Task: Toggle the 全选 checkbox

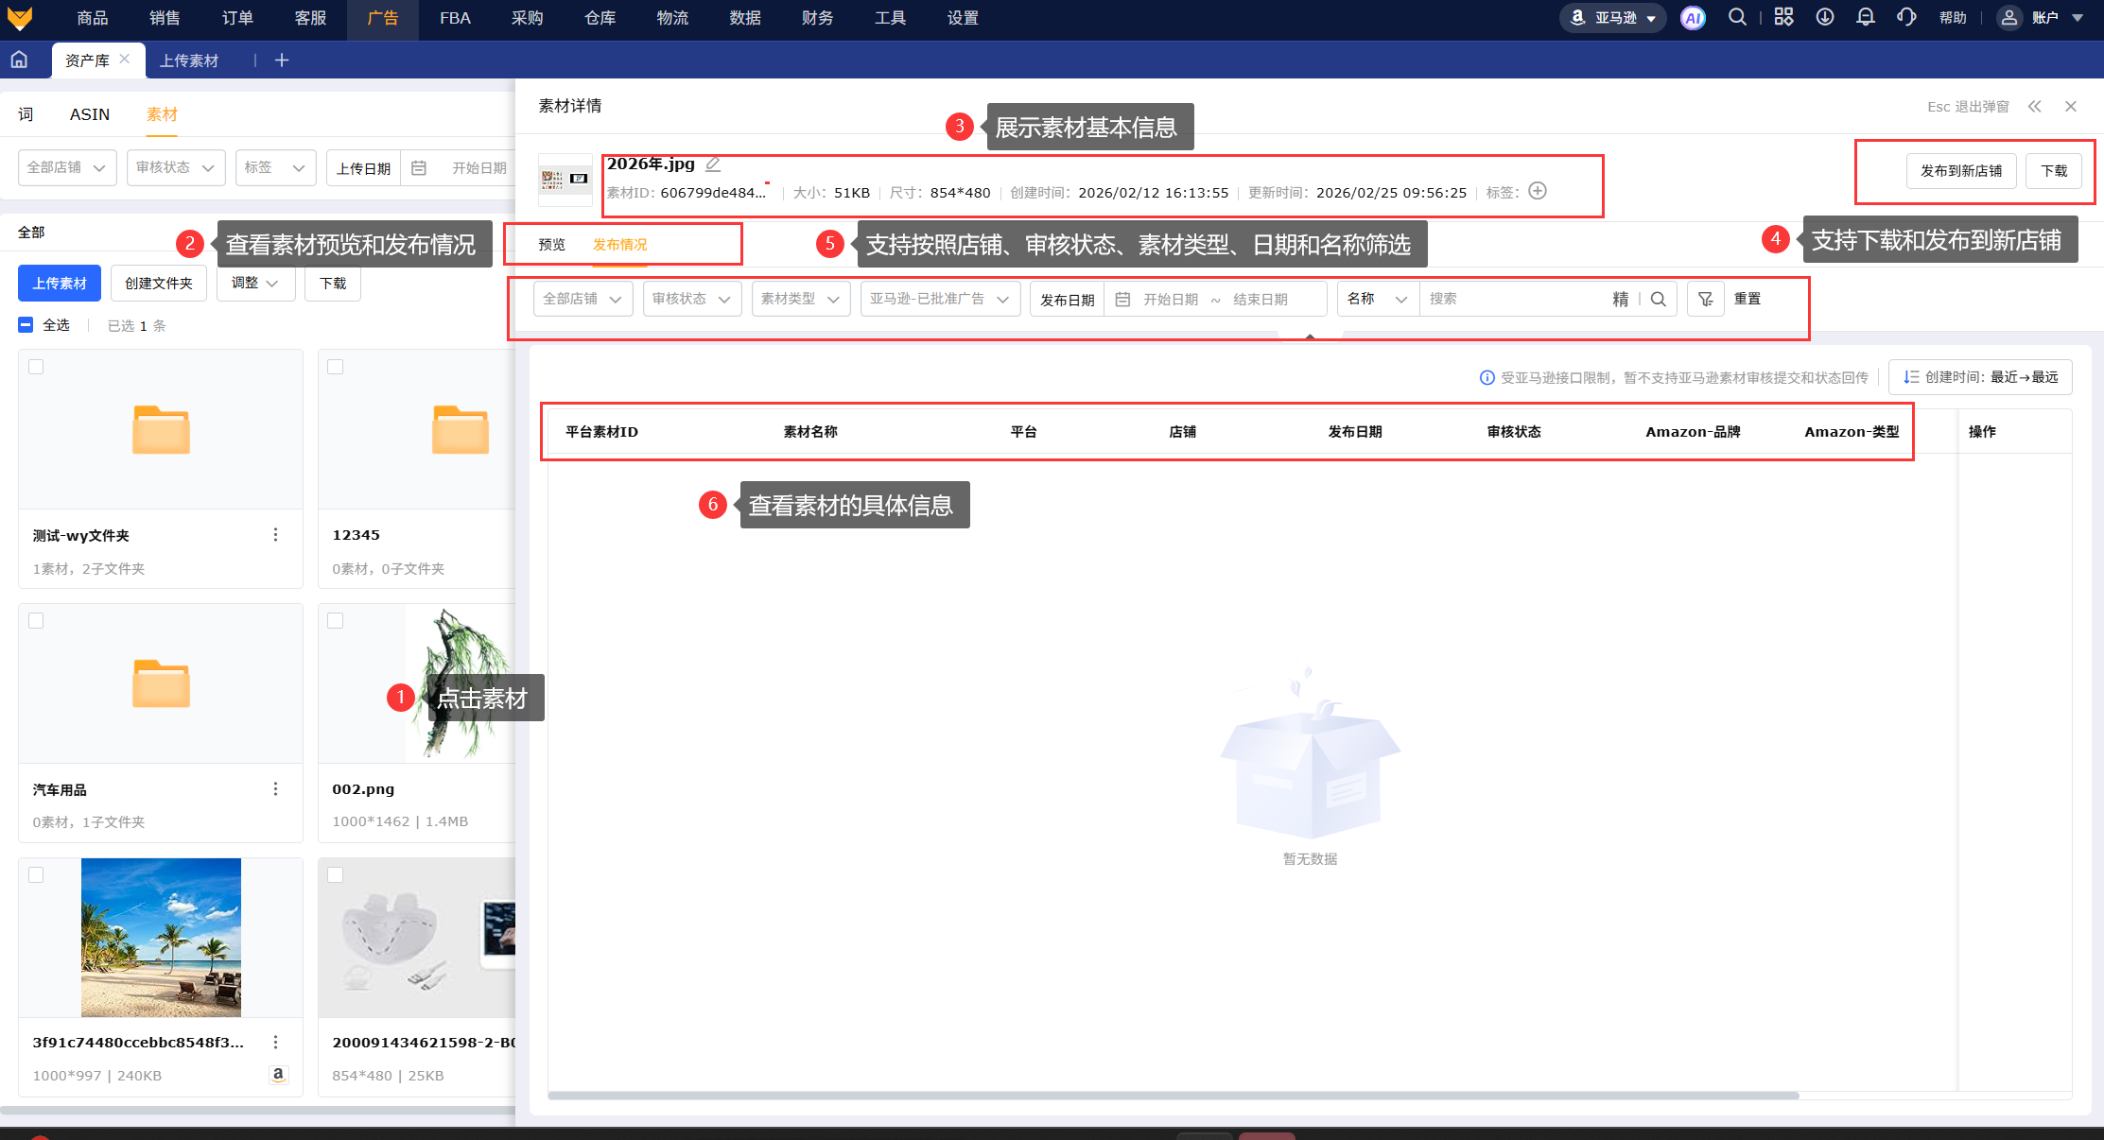Action: tap(26, 325)
